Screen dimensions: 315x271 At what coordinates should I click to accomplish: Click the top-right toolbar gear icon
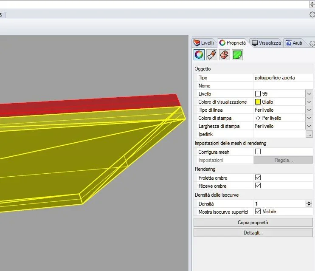[312, 14]
